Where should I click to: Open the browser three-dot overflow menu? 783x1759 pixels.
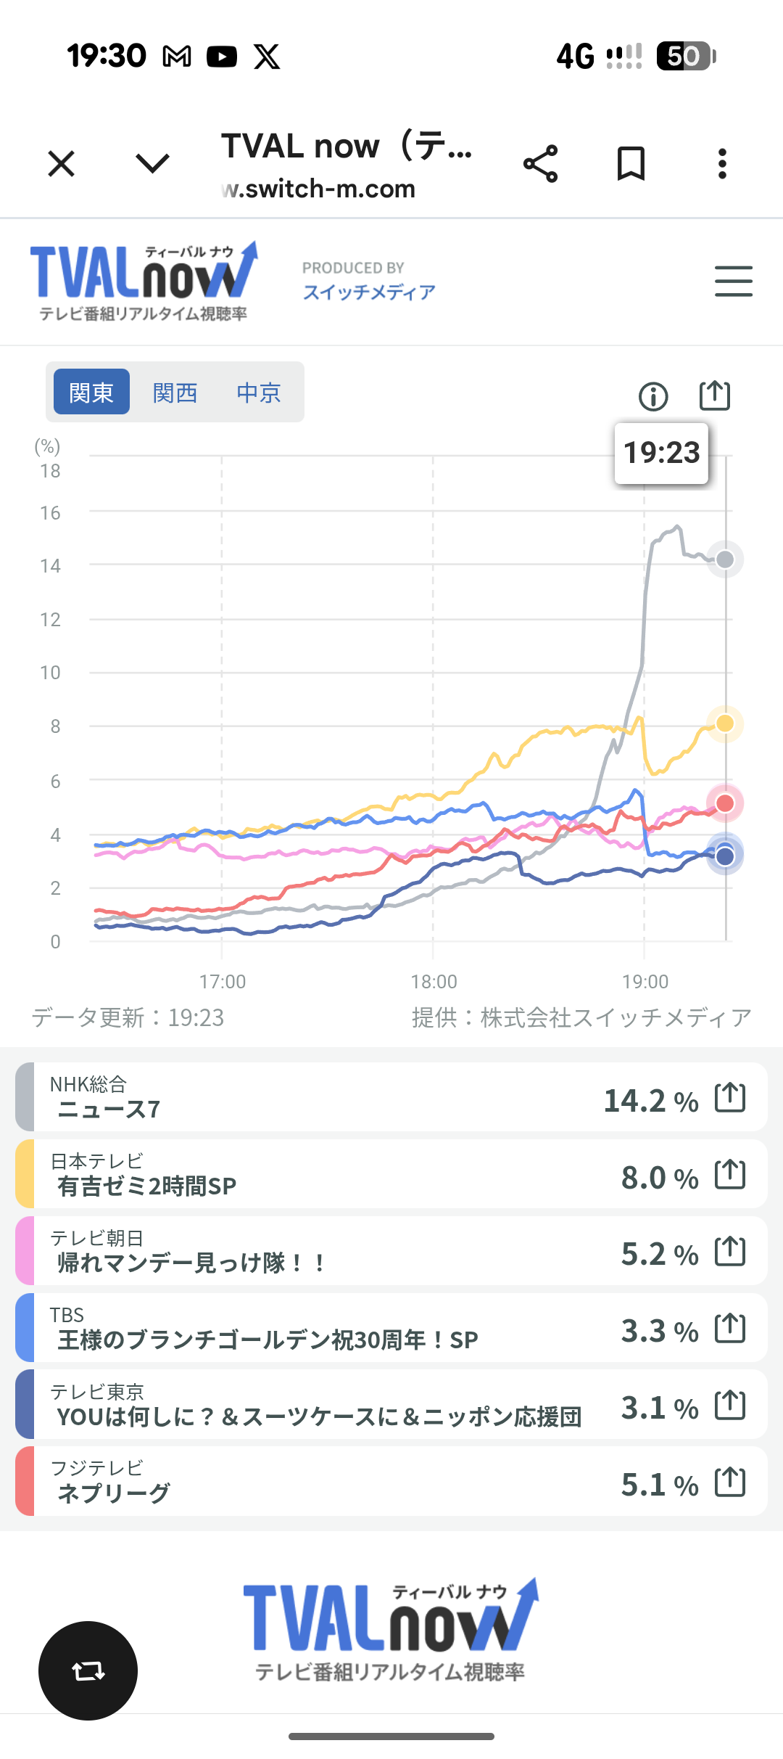click(722, 164)
